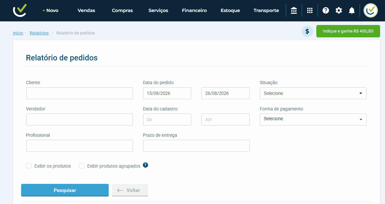Open the settings gear icon
Image resolution: width=385 pixels, height=204 pixels.
338,10
